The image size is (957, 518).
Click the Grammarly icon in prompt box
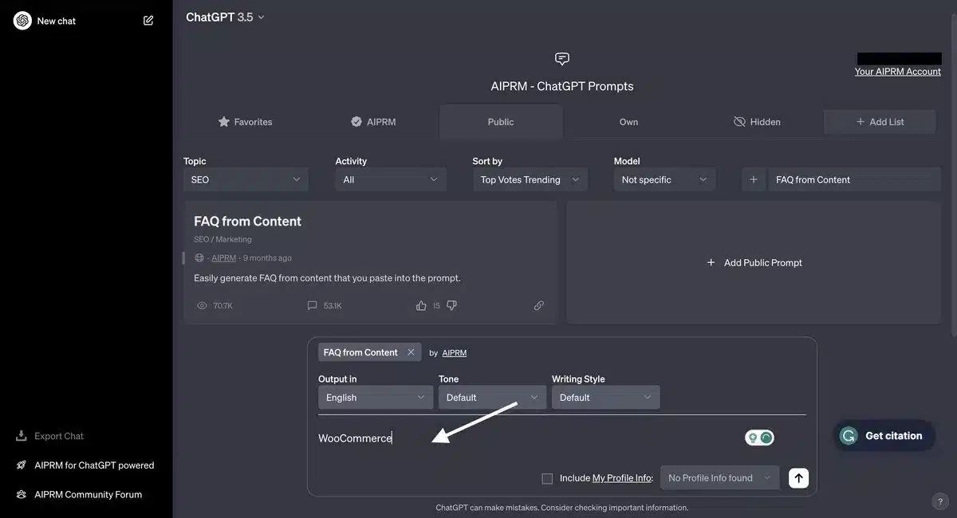(766, 438)
